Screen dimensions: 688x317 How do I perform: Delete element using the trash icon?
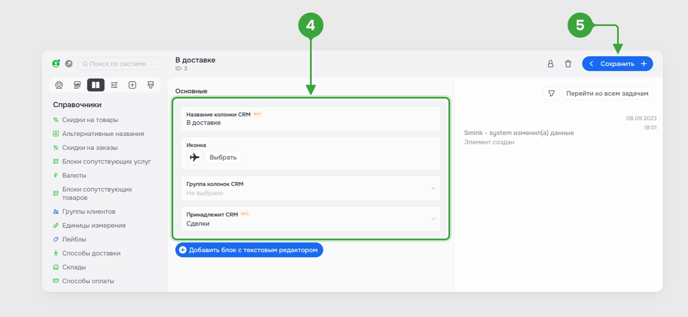coord(568,64)
